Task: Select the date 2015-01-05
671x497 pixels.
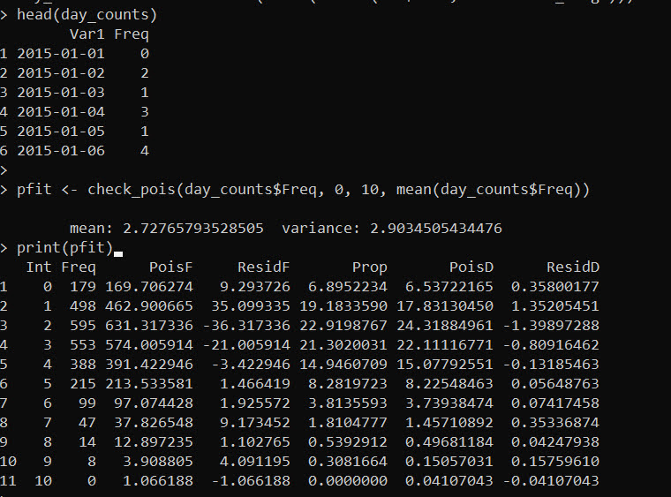Action: tap(61, 132)
